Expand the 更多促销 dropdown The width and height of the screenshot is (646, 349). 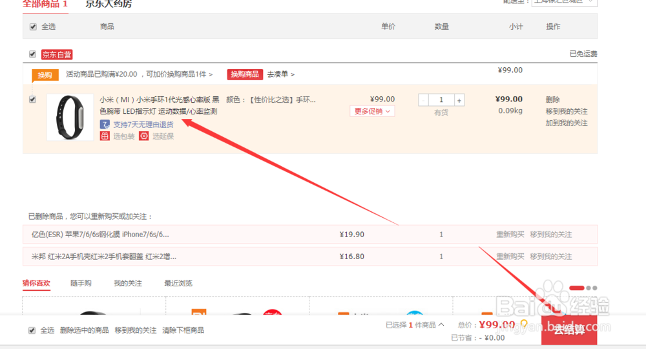(372, 111)
